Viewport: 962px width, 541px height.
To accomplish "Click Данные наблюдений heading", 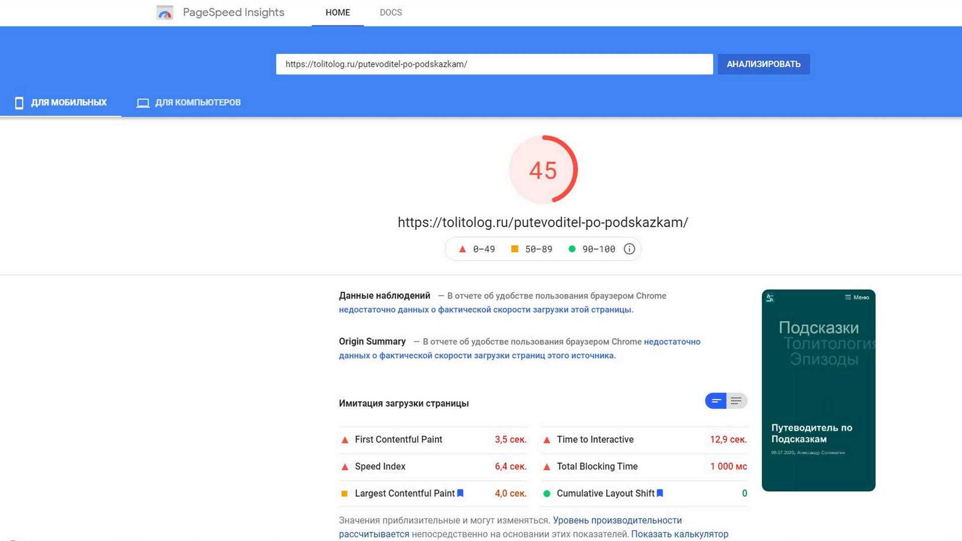I will [x=384, y=296].
